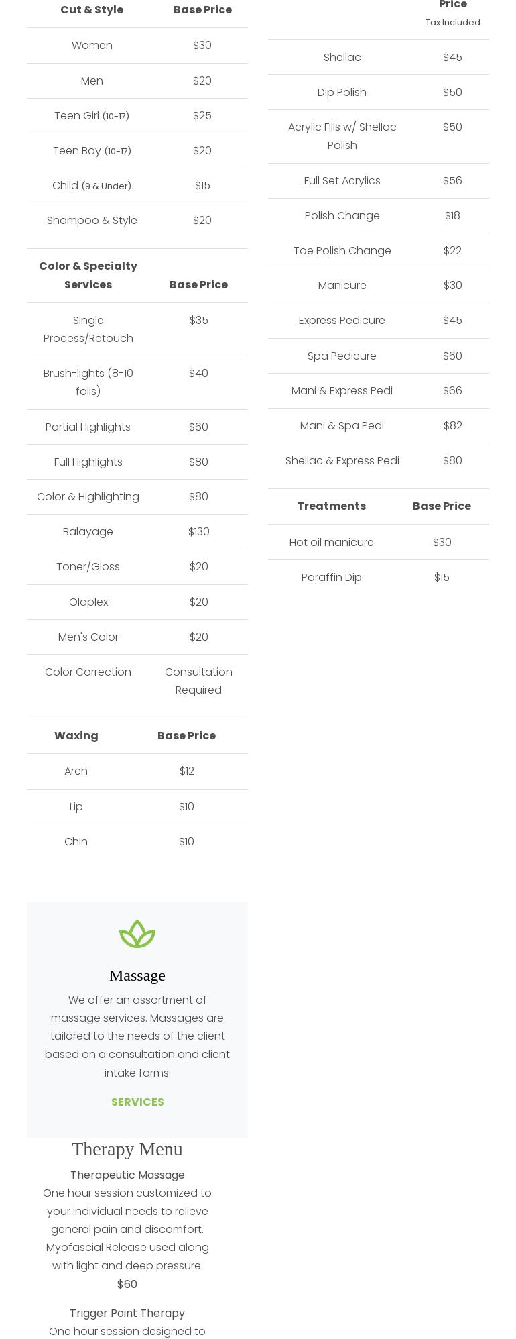Click the Trigger Point Therapy title
Viewport: 516px width, 1339px height.
tap(127, 1313)
